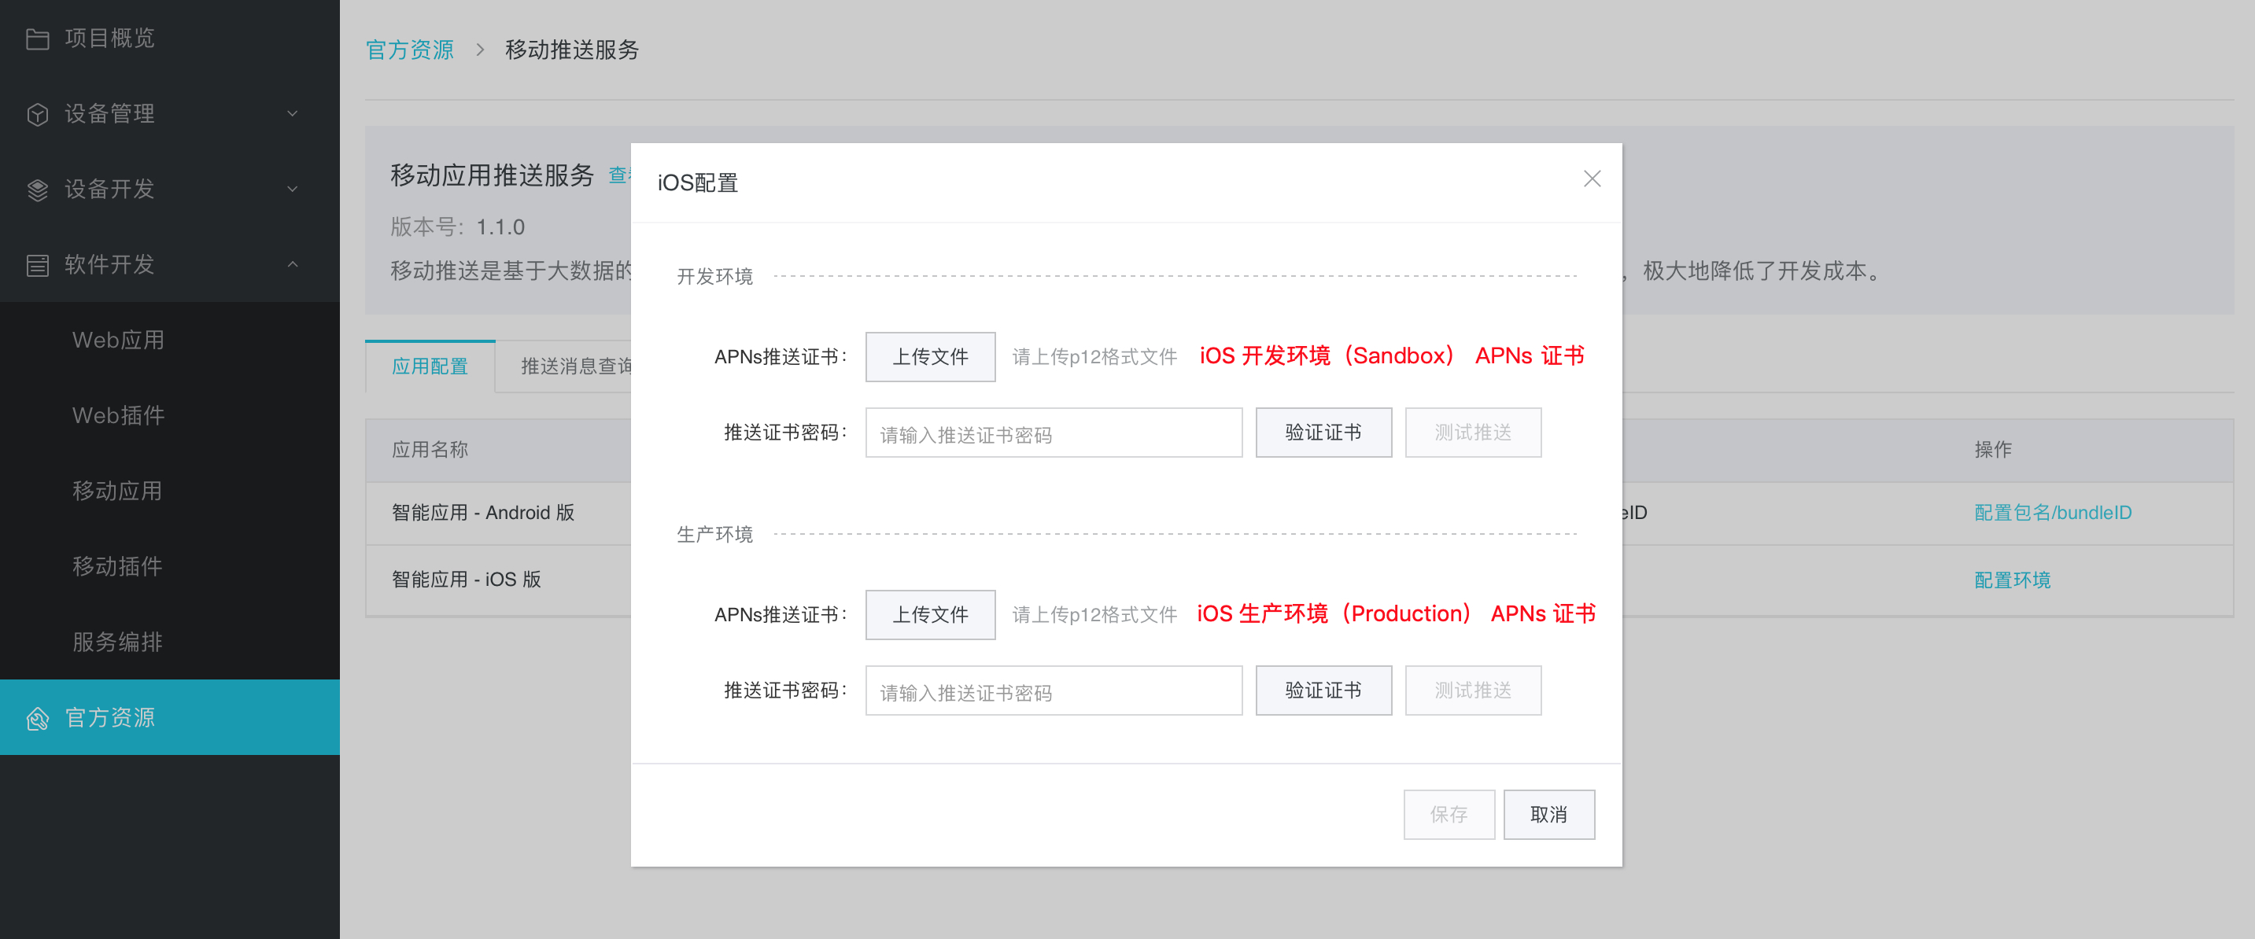Collapse the 软件开发 menu chevron
2255x939 pixels.
coord(293,264)
